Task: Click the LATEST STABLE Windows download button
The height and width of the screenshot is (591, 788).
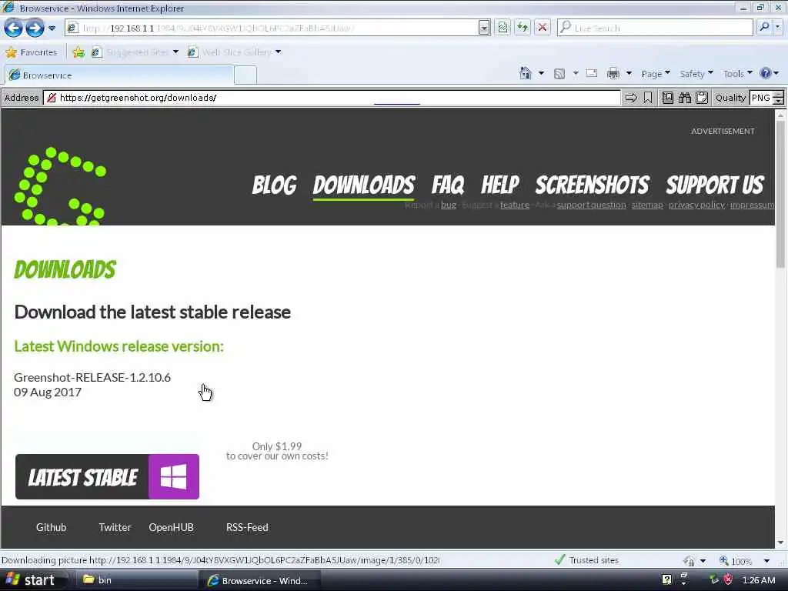Action: (x=107, y=476)
